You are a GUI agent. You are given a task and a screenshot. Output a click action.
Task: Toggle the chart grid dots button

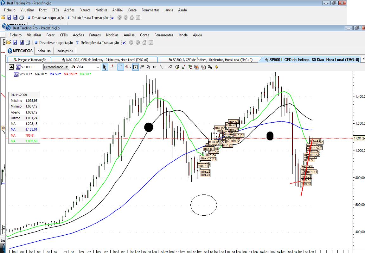[120, 67]
